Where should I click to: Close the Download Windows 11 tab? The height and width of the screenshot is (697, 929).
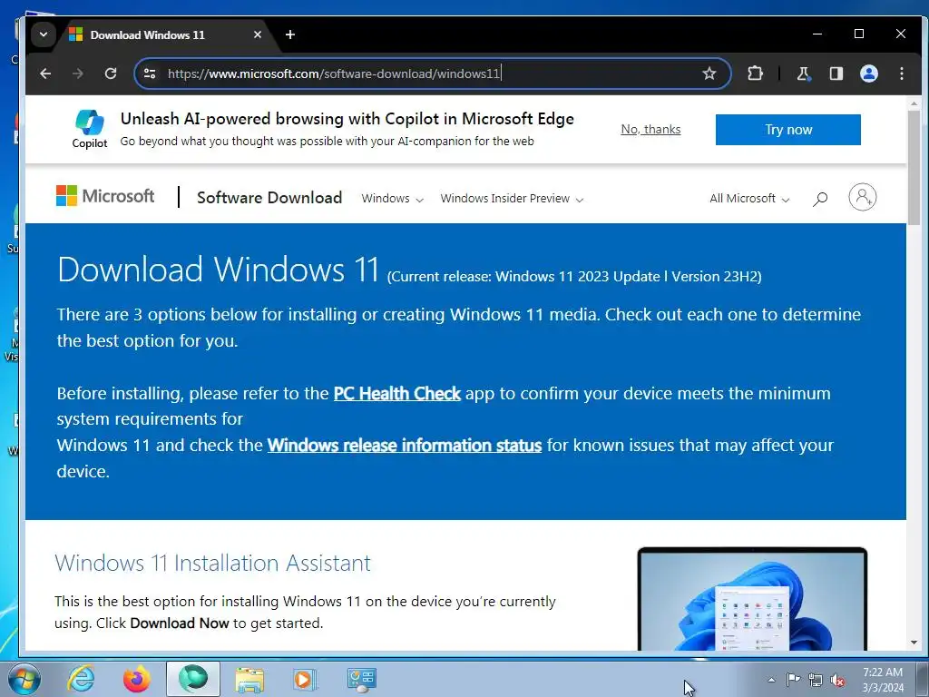tap(257, 34)
